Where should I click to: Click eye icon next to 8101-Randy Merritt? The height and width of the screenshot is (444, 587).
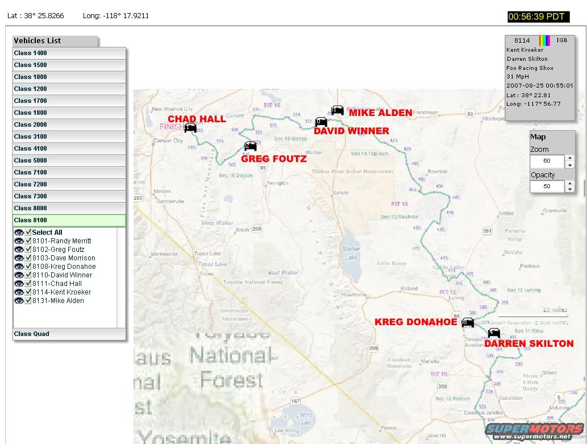(x=19, y=241)
